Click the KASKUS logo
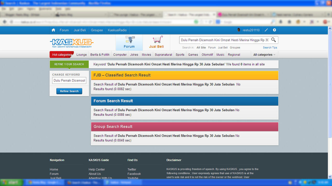This screenshot has height=186, width=332. 72,43
